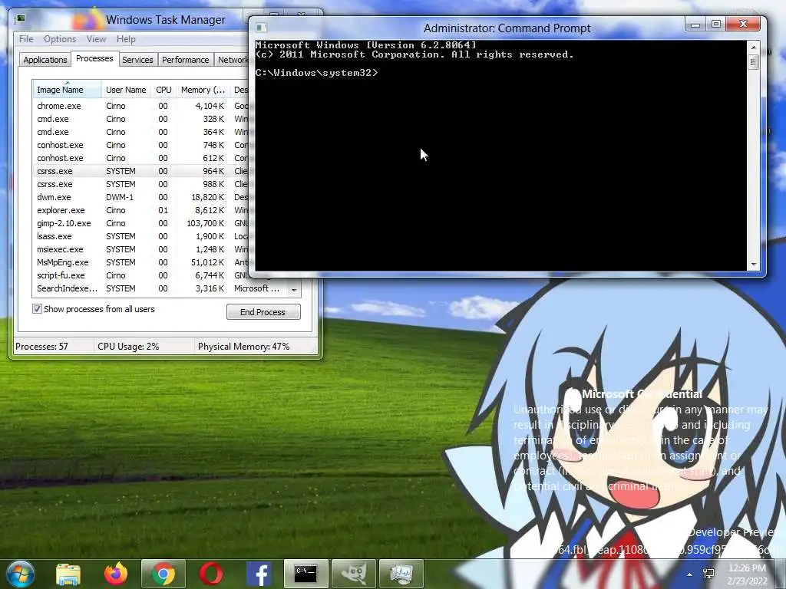Open File Explorer from the taskbar
786x589 pixels.
(68, 574)
